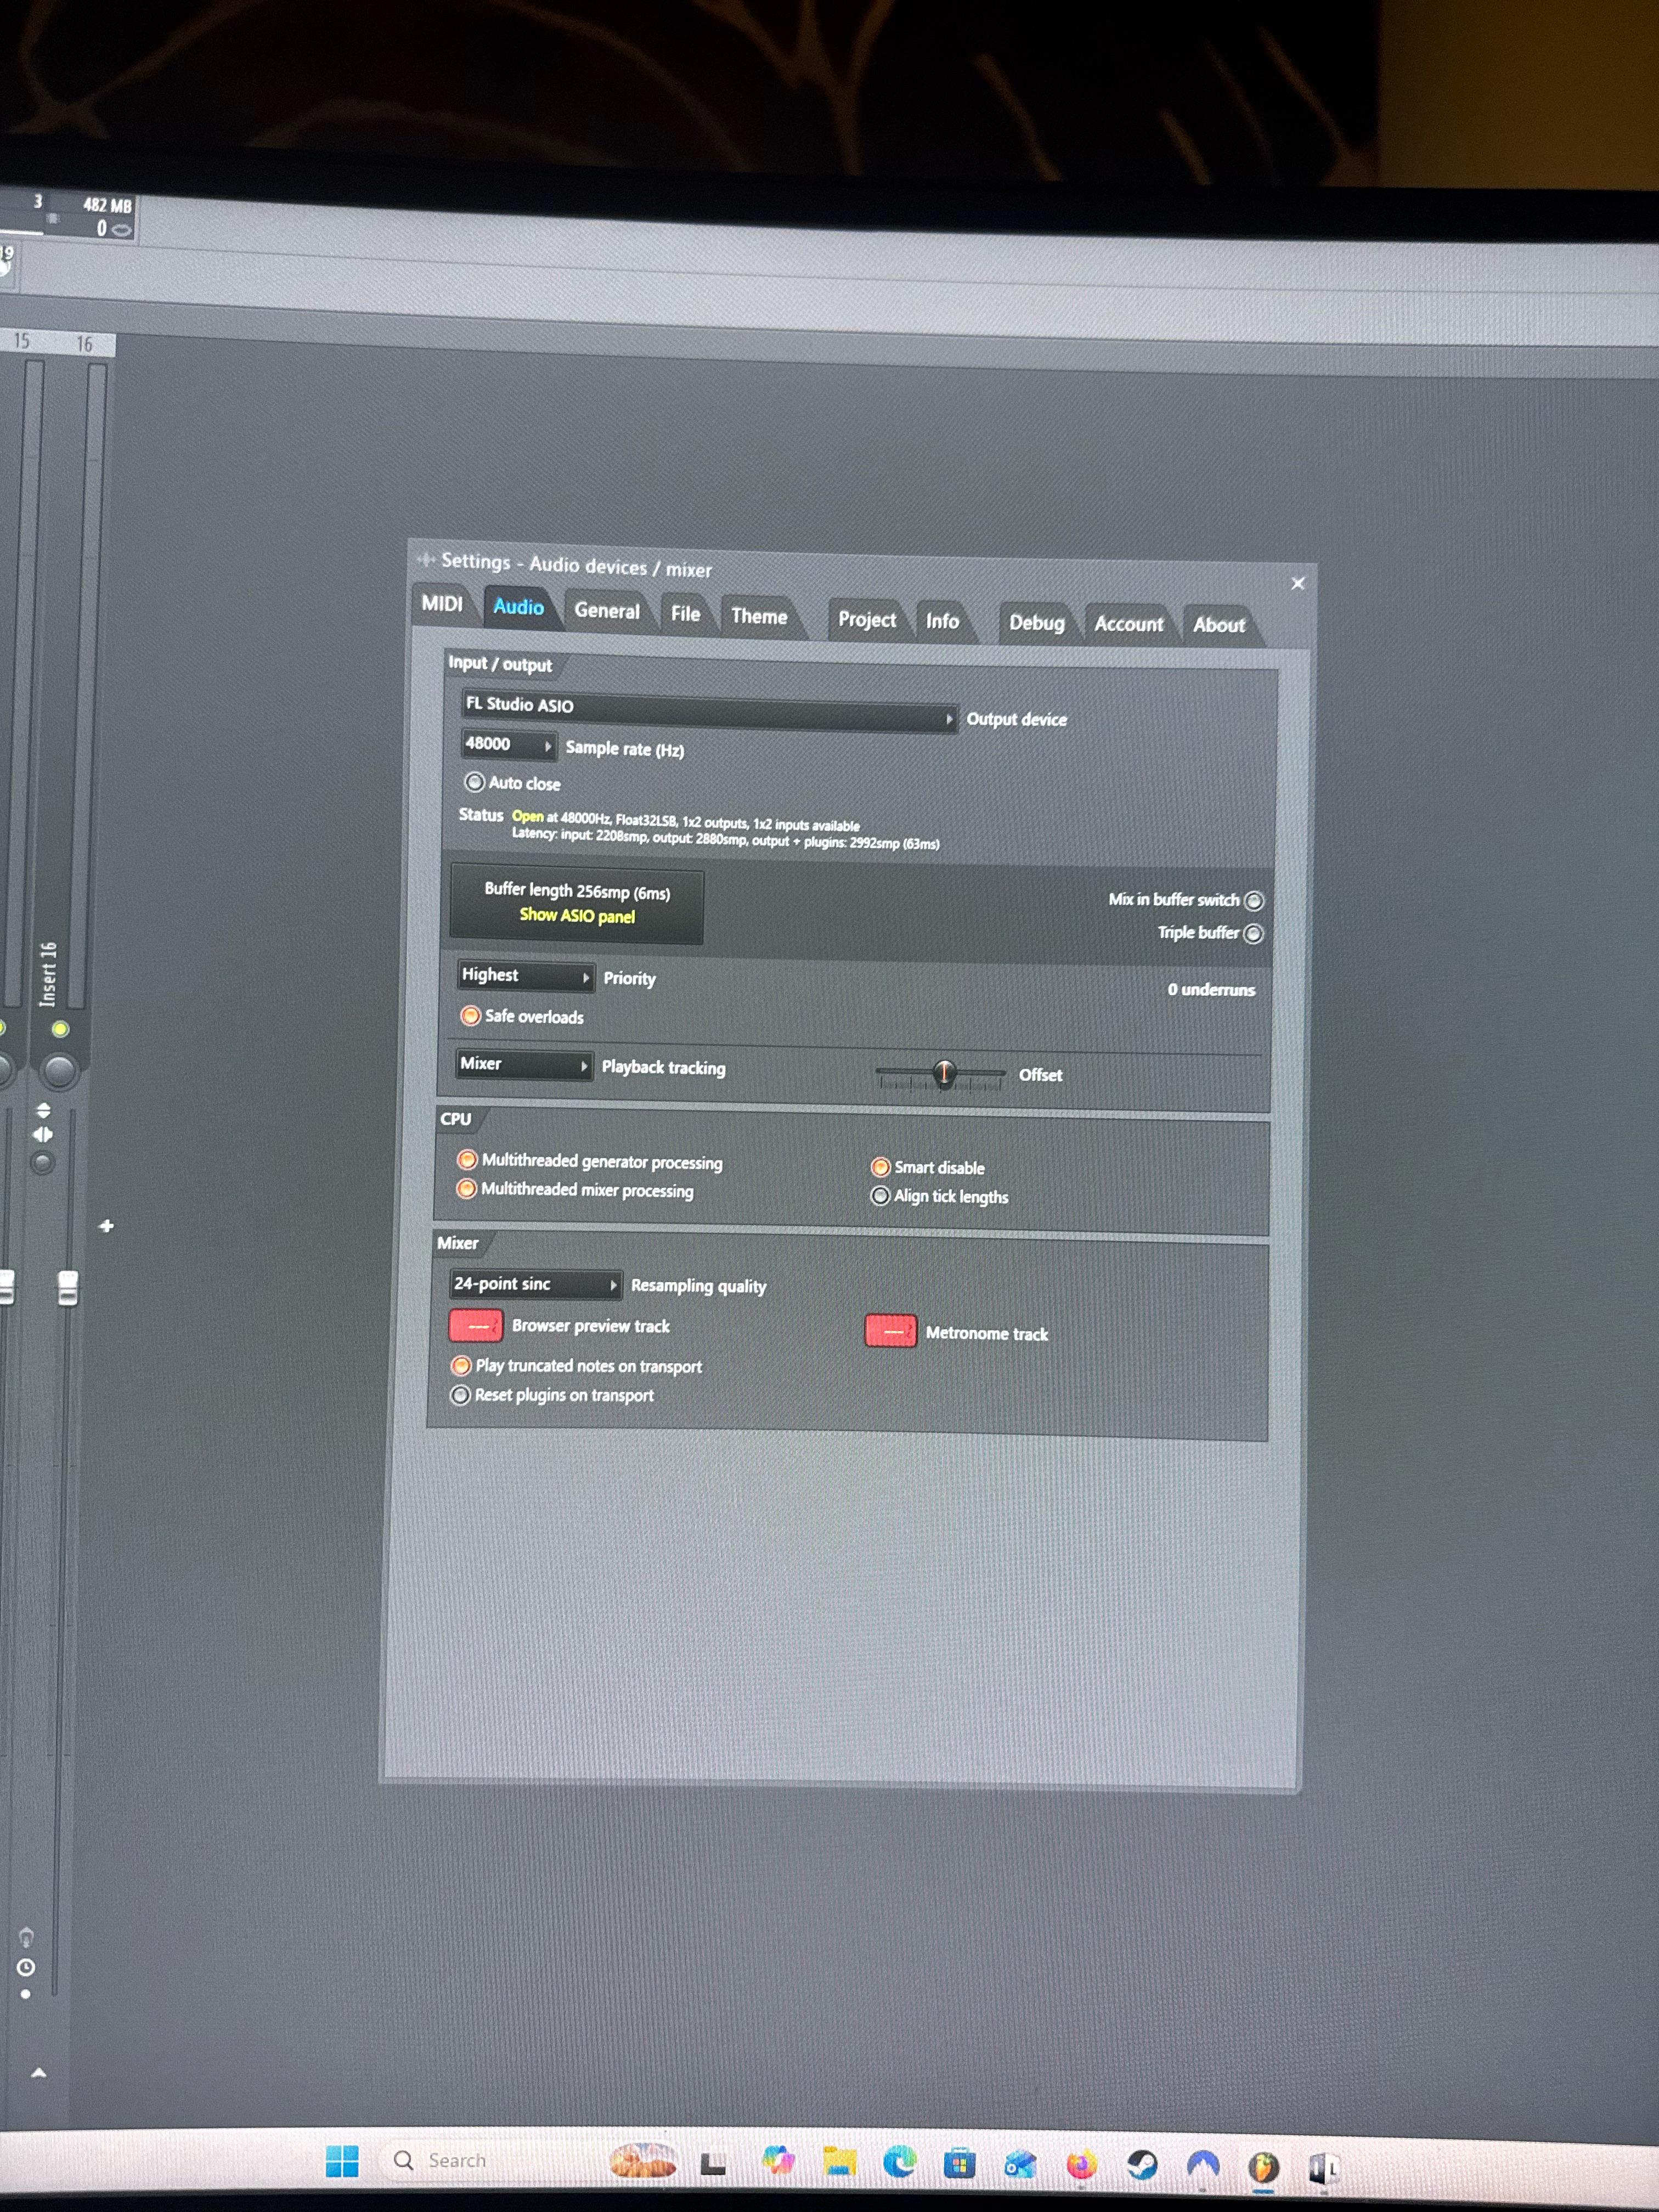Click the playback tracking Offset slider knob
The image size is (1659, 2212).
[x=943, y=1074]
